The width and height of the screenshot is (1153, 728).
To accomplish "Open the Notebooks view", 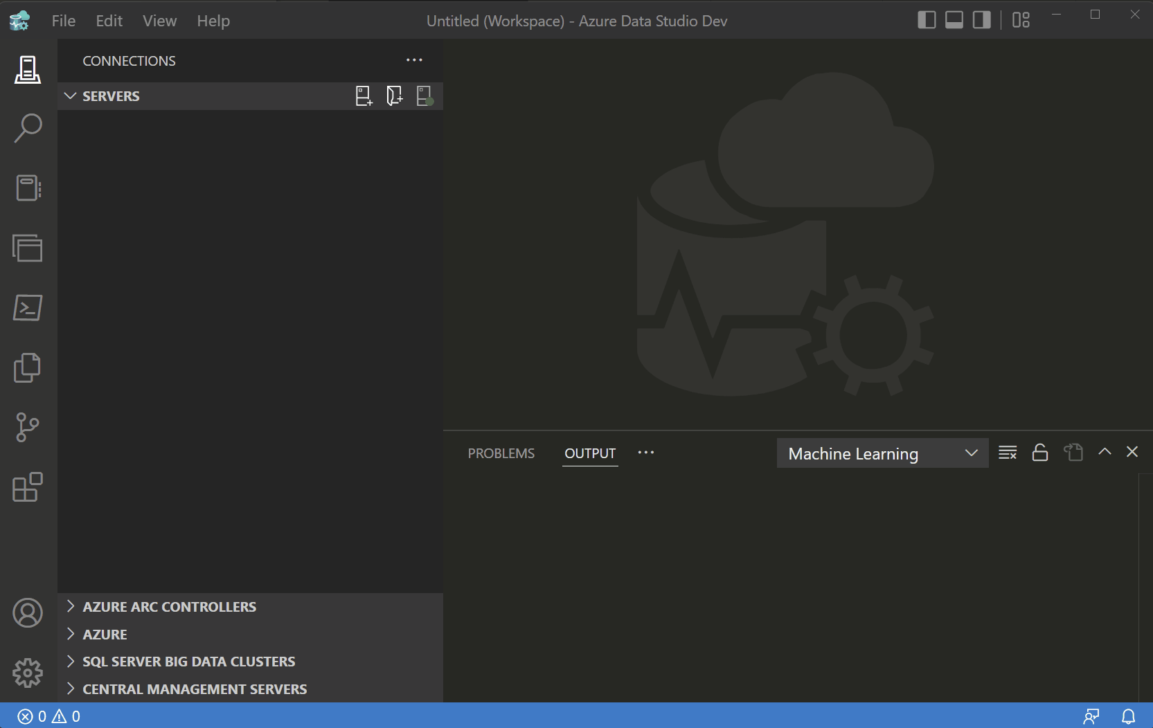I will pos(27,187).
